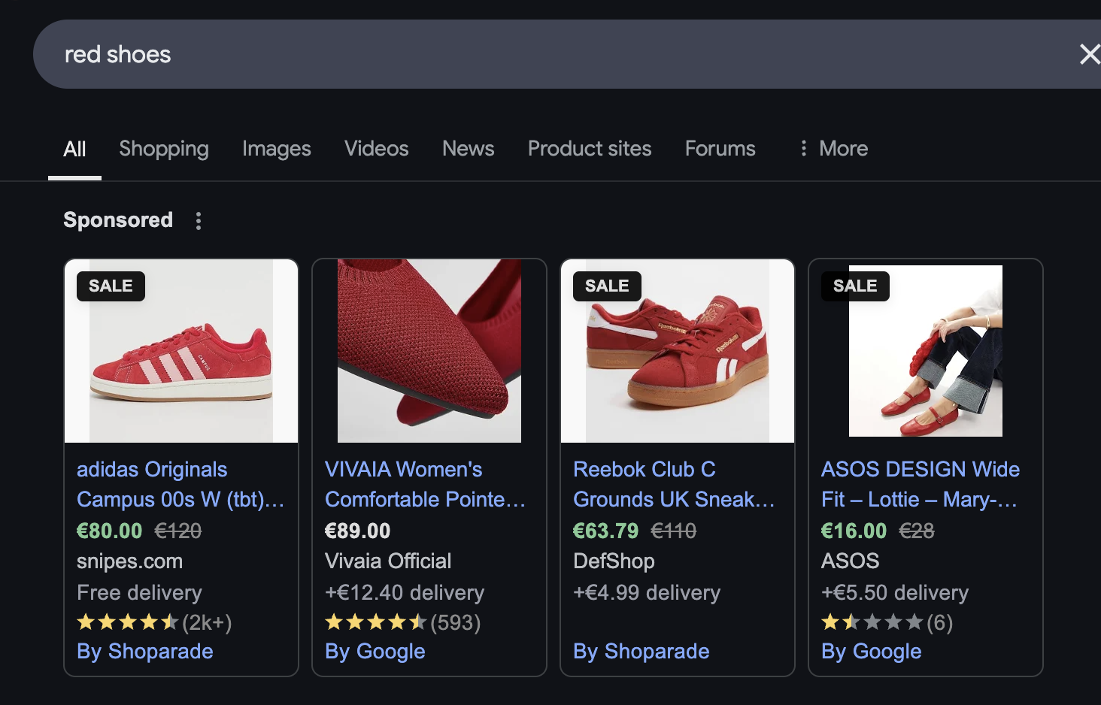Click the Sponsored label

pos(118,220)
